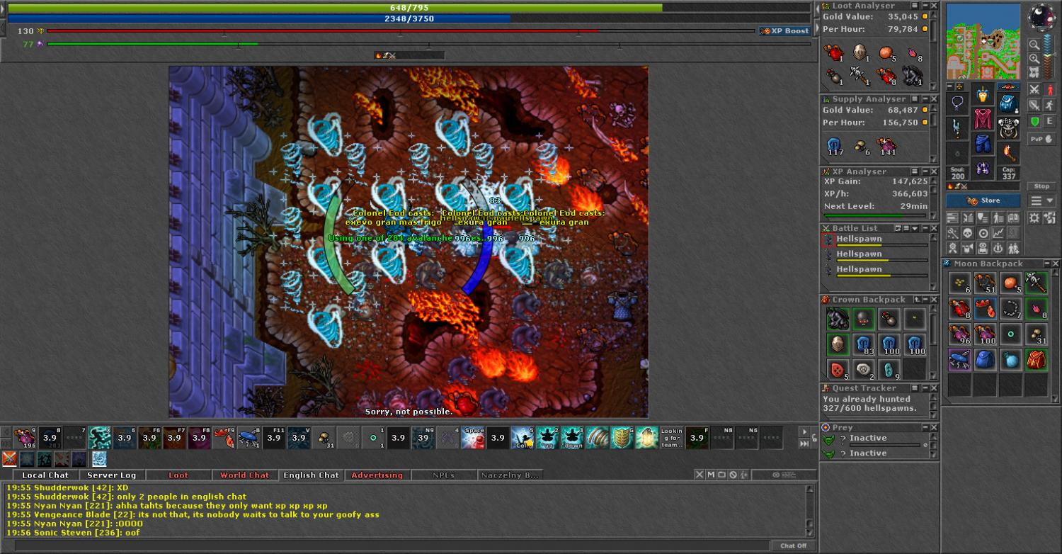Screen dimensions: 1062x554
Task: Click the mushroom supply icon showing 6
Action: (862, 146)
